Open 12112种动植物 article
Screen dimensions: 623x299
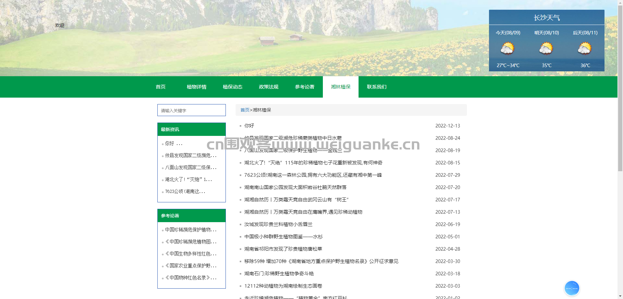point(283,286)
